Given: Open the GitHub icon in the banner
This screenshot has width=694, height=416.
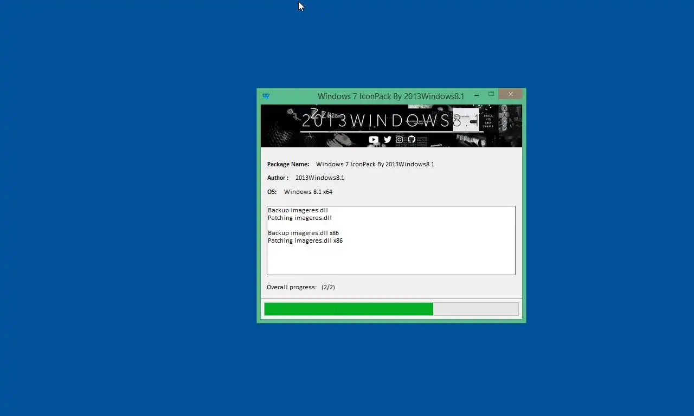Looking at the screenshot, I should [x=412, y=140].
